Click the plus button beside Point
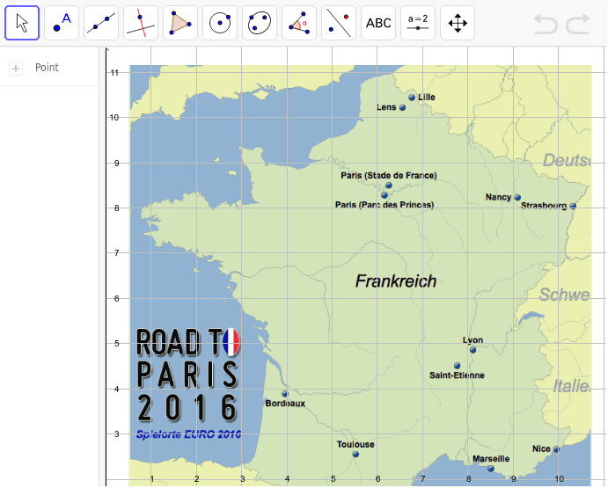 pyautogui.click(x=16, y=69)
